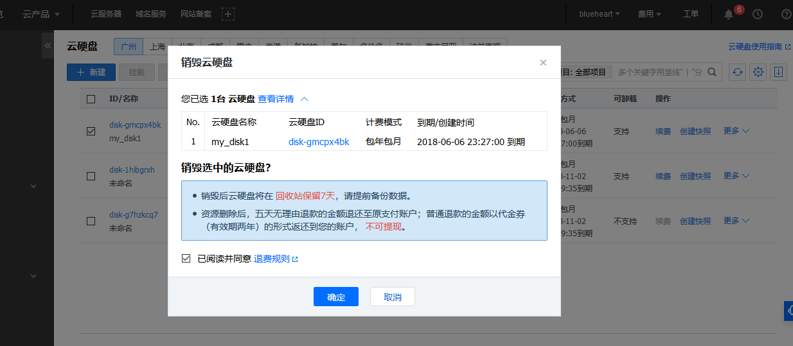Check the disk-1hibgrxh row checkbox
Viewport: 793px width, 346px height.
point(91,176)
